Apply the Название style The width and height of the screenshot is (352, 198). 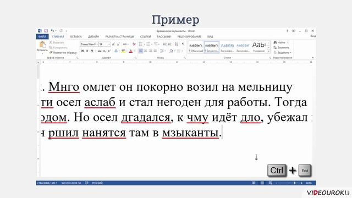click(258, 47)
